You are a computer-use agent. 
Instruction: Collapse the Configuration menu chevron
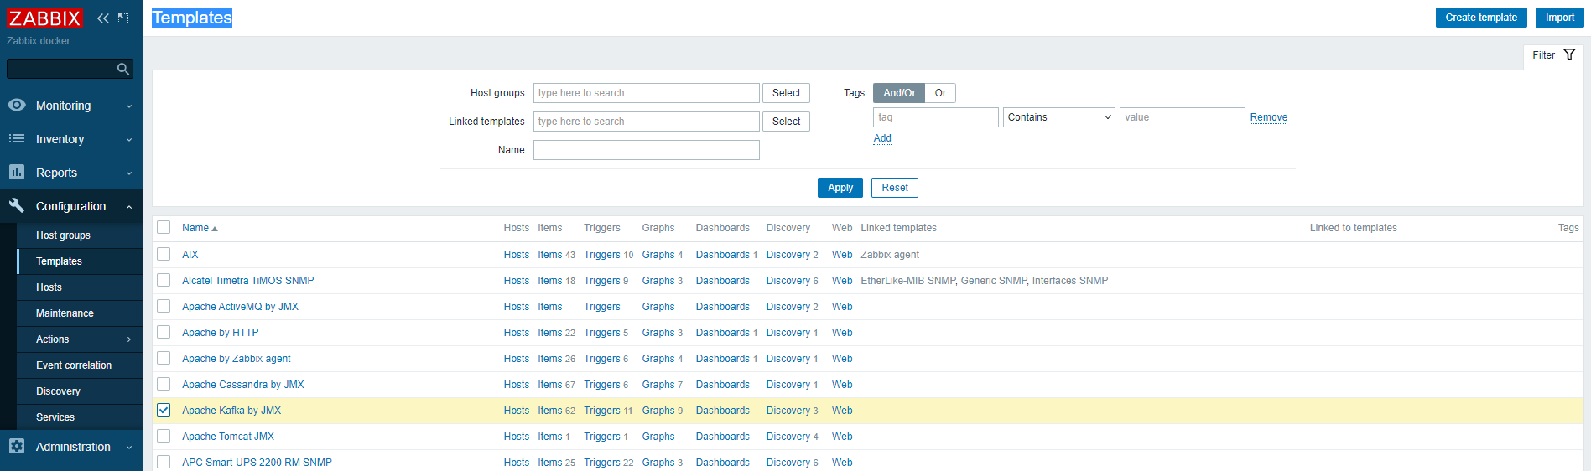click(129, 207)
